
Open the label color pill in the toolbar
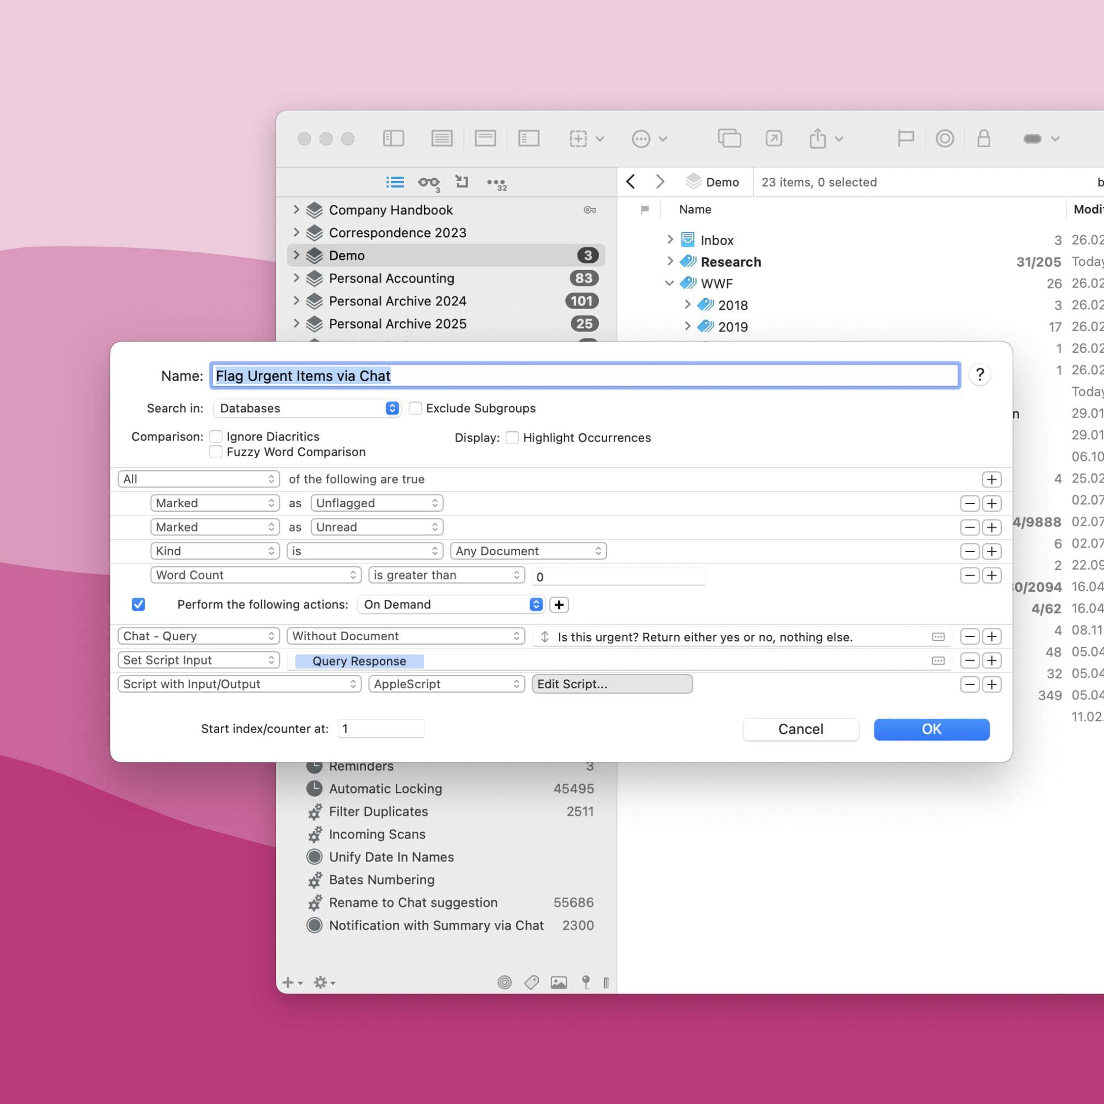(1033, 139)
